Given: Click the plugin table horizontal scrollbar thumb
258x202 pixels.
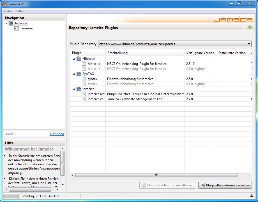Looking at the screenshot, I should click(156, 175).
